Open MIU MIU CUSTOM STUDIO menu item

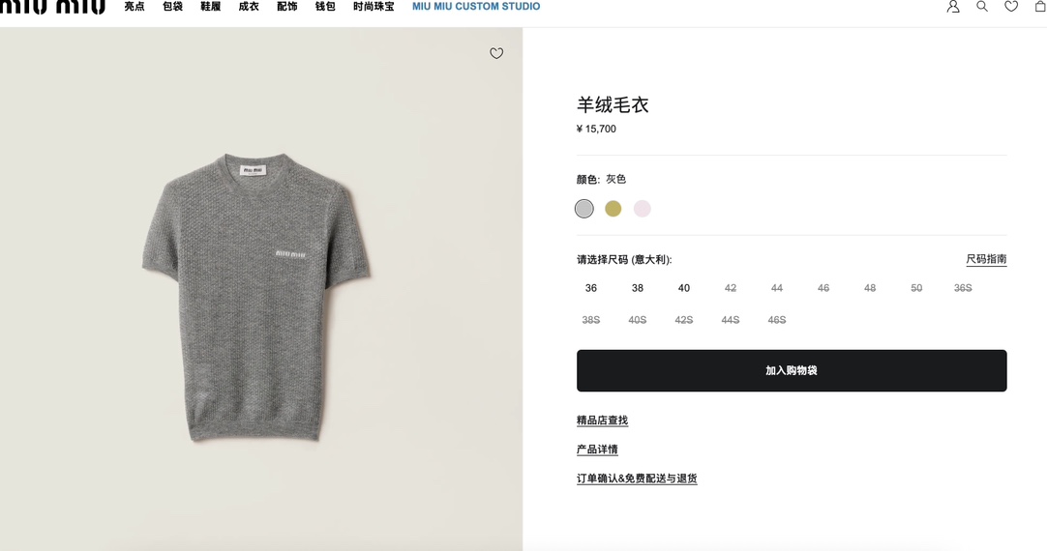click(x=476, y=7)
